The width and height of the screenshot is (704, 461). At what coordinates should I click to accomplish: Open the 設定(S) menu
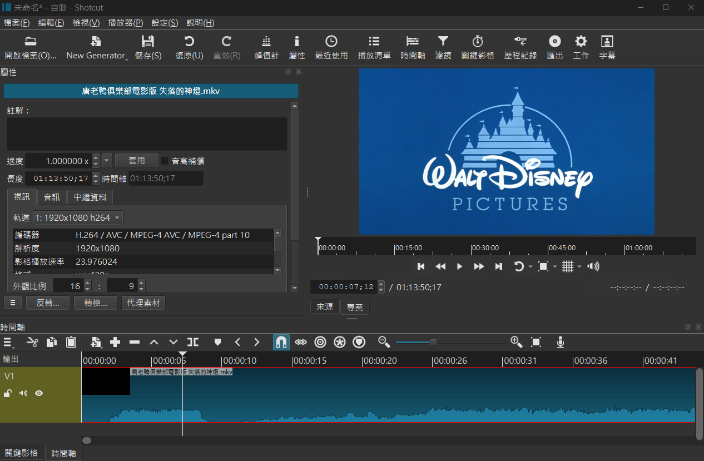(x=165, y=23)
